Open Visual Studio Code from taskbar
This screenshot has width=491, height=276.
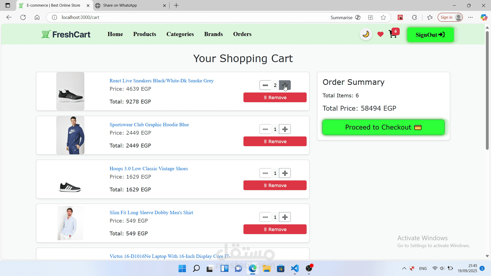(x=295, y=269)
